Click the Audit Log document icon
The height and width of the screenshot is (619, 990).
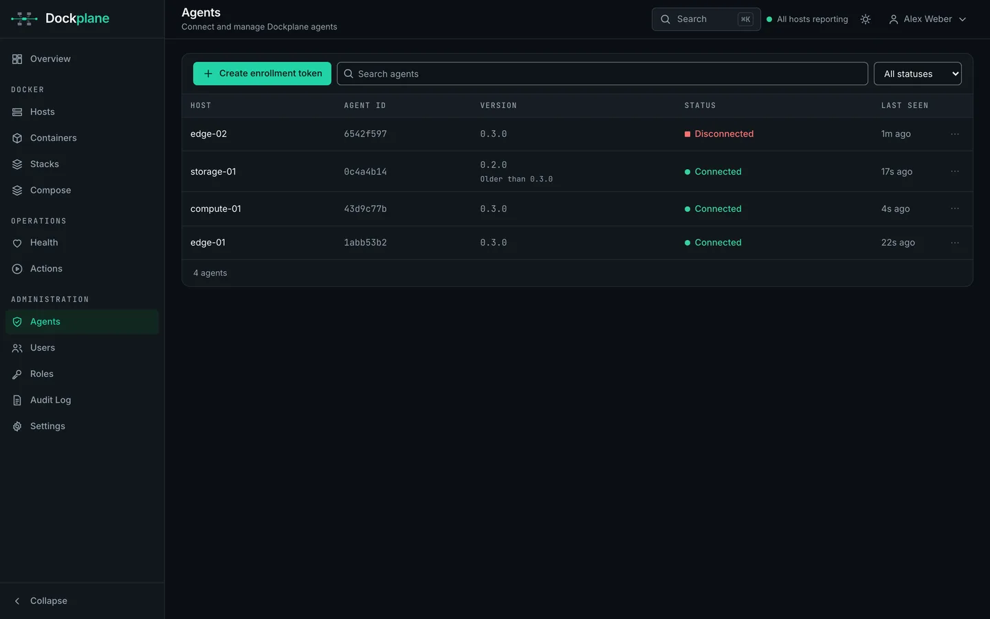pos(17,400)
